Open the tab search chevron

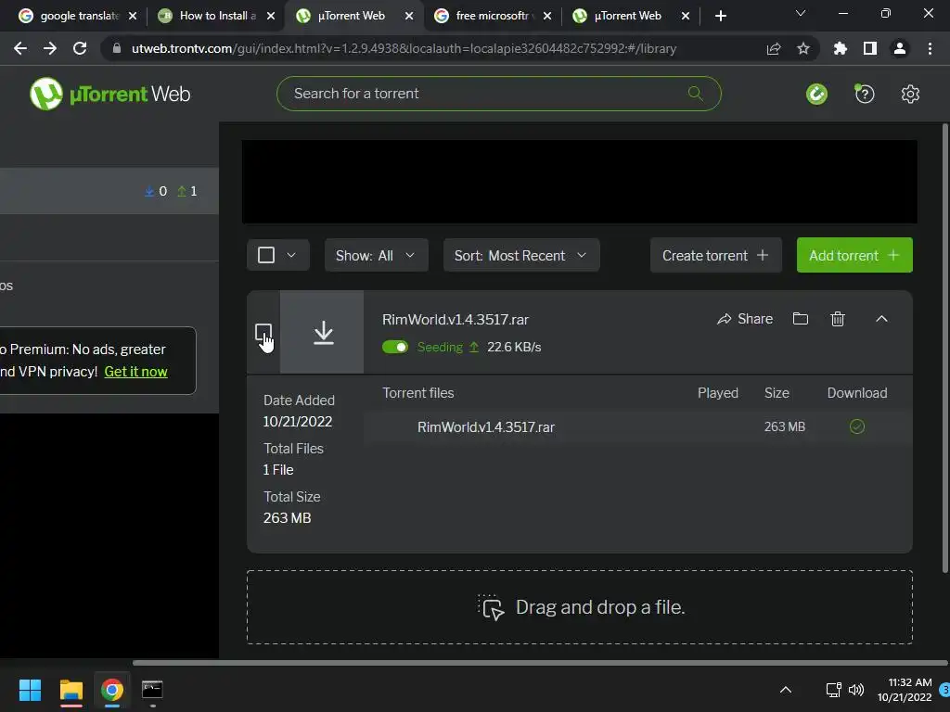pyautogui.click(x=801, y=13)
